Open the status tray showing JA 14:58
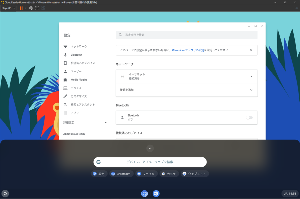This screenshot has height=199, width=300. [x=290, y=194]
